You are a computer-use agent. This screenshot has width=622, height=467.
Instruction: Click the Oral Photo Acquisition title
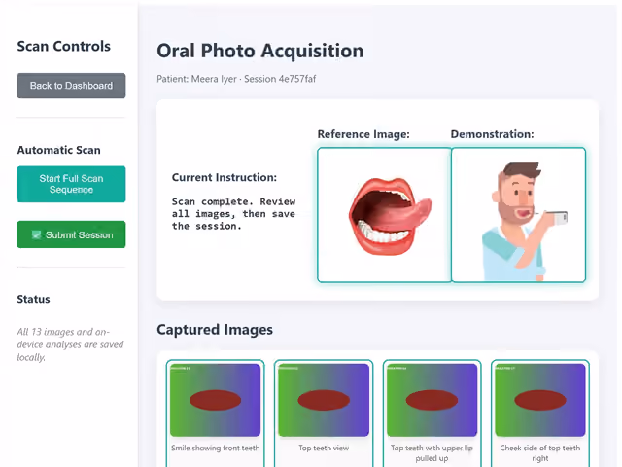point(260,51)
